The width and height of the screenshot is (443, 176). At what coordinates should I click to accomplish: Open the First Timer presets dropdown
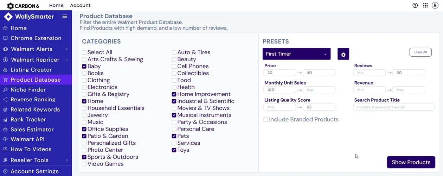tap(296, 54)
